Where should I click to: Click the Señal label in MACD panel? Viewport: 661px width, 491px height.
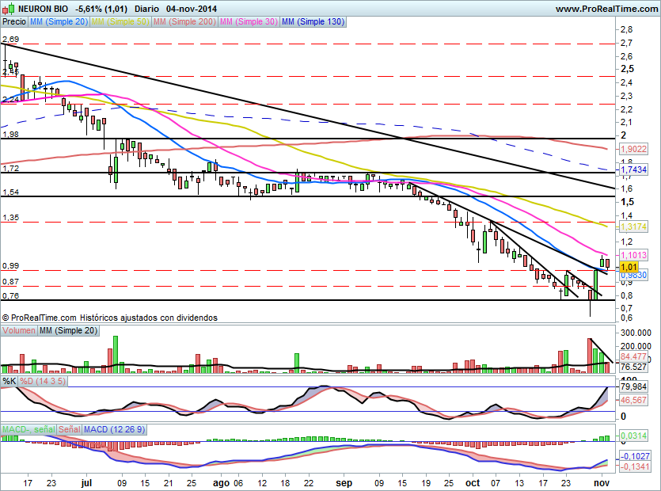point(70,429)
